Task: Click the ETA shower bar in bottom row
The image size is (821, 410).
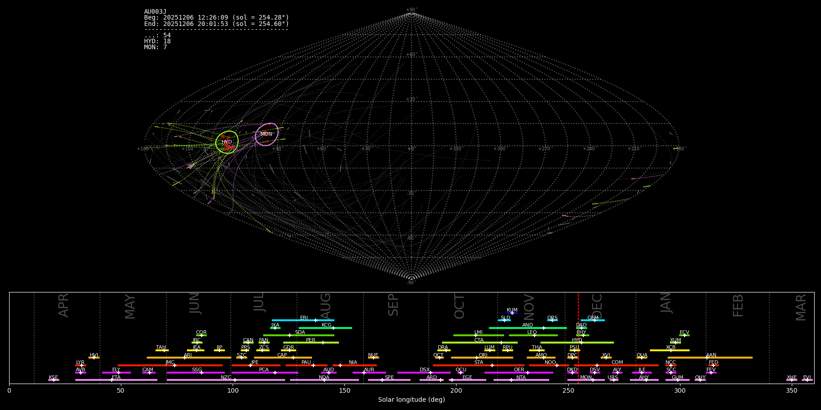Action: 116,380
